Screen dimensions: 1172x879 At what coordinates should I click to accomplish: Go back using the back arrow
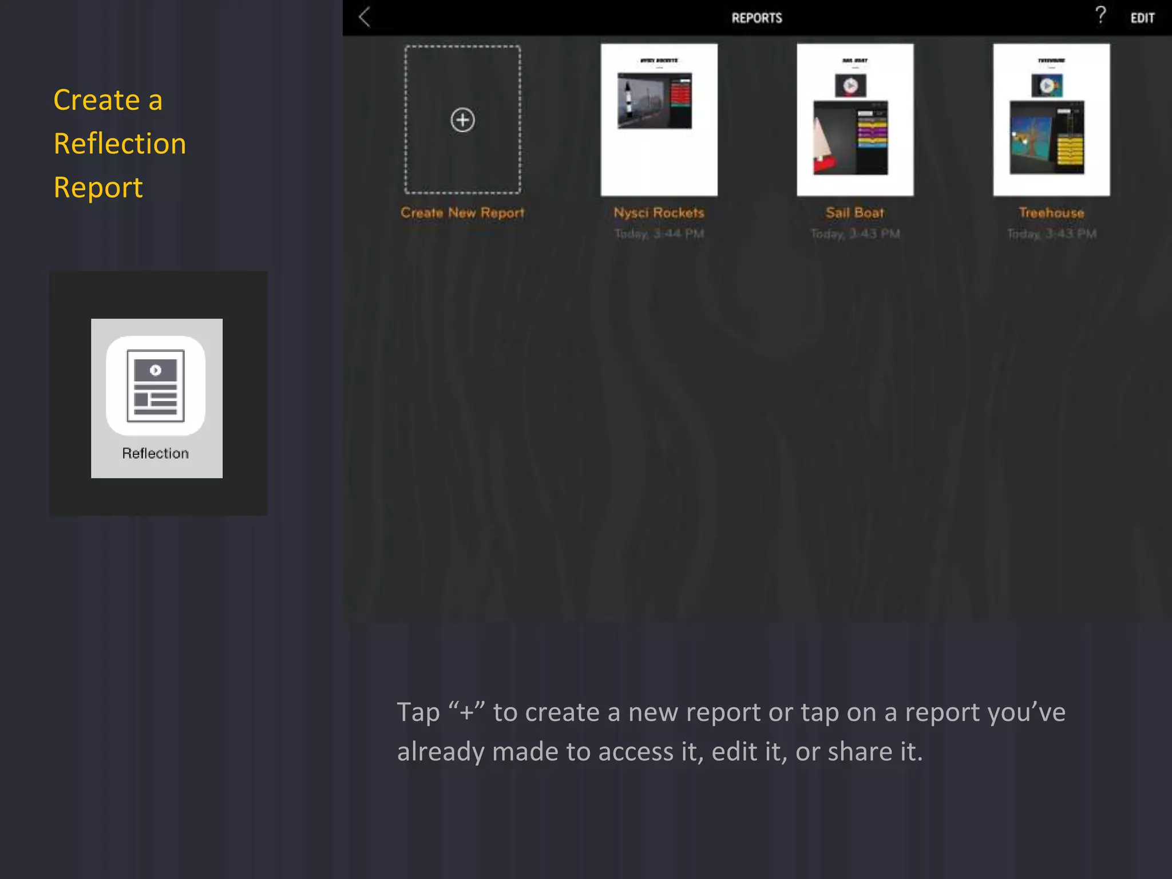pyautogui.click(x=365, y=17)
